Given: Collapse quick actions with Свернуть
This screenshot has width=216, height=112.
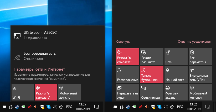Looking at the screenshot, I should (123, 42).
